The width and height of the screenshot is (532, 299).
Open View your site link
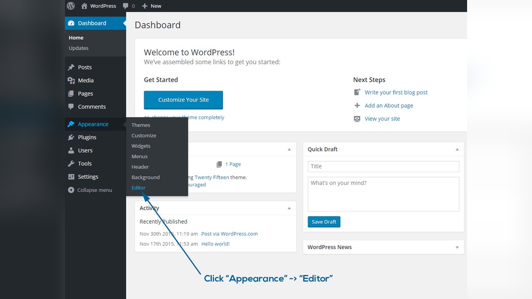[x=382, y=119]
